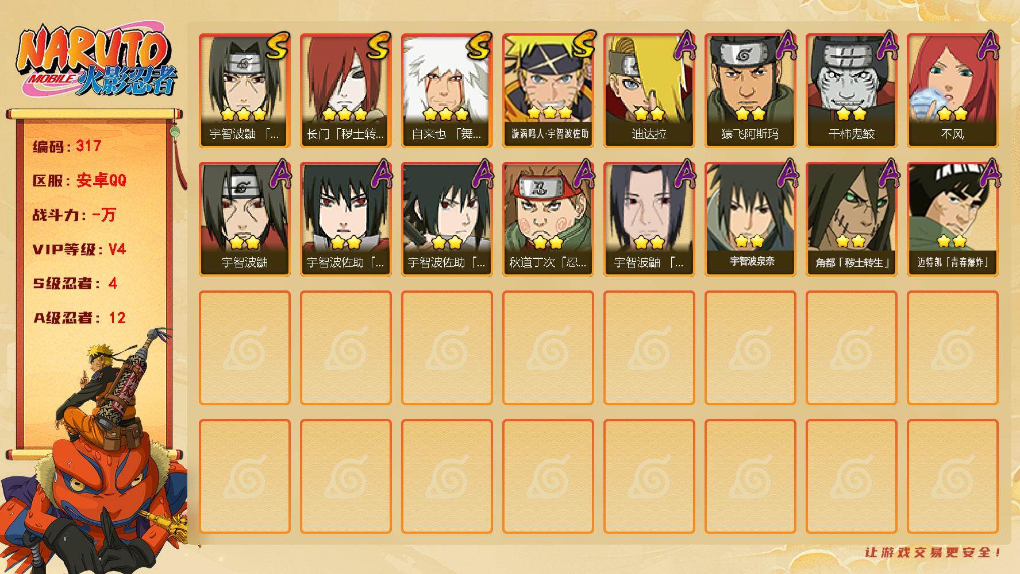Click the S rank badge on 自来也

479,46
